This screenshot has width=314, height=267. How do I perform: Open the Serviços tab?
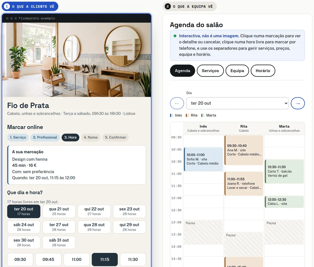point(210,71)
